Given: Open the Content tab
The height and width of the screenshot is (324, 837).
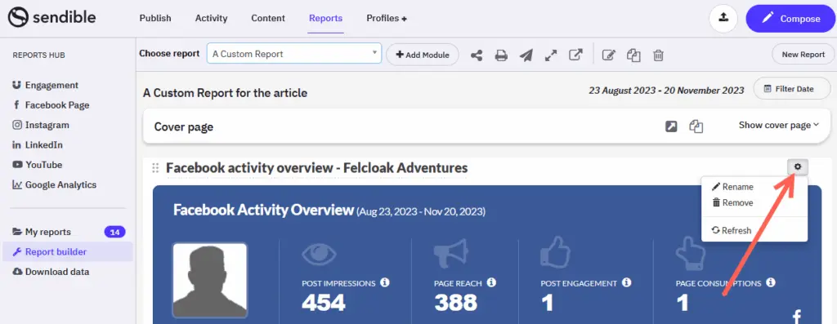Looking at the screenshot, I should [x=268, y=18].
